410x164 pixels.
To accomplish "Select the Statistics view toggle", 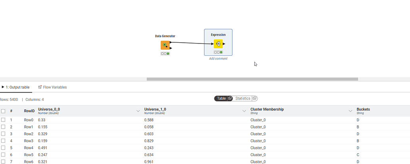I will point(243,98).
